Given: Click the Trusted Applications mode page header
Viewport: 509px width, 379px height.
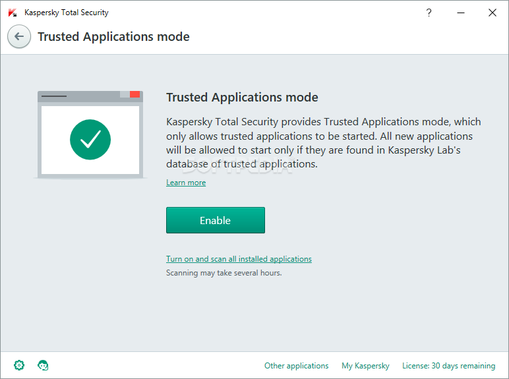Looking at the screenshot, I should [x=113, y=37].
